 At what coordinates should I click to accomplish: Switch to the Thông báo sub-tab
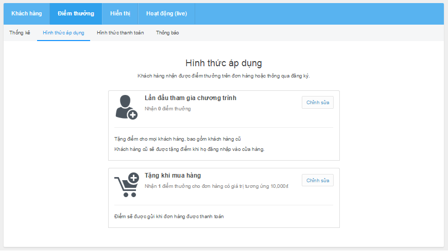tap(167, 33)
